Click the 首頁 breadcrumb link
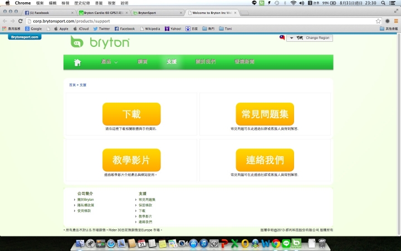Viewport: 401px width, 251px height. [72, 85]
